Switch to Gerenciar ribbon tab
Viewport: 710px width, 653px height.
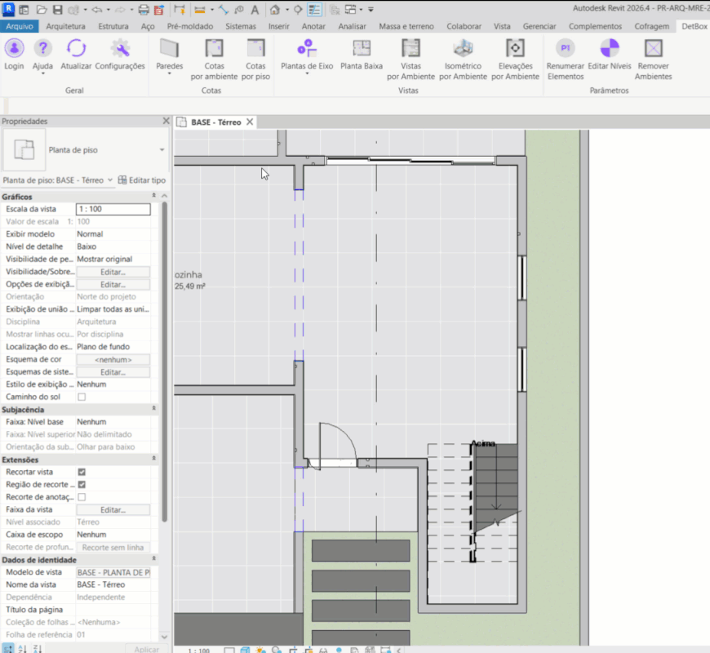click(539, 26)
